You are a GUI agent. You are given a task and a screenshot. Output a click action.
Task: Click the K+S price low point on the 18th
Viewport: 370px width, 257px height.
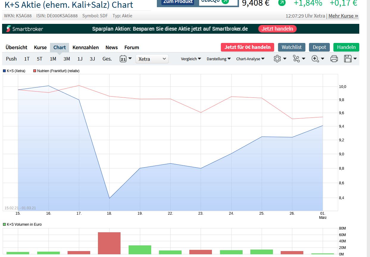point(109,198)
